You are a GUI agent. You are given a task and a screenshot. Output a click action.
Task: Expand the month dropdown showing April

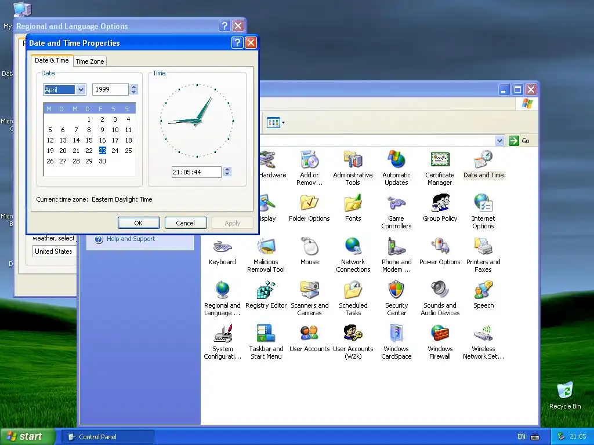point(80,90)
